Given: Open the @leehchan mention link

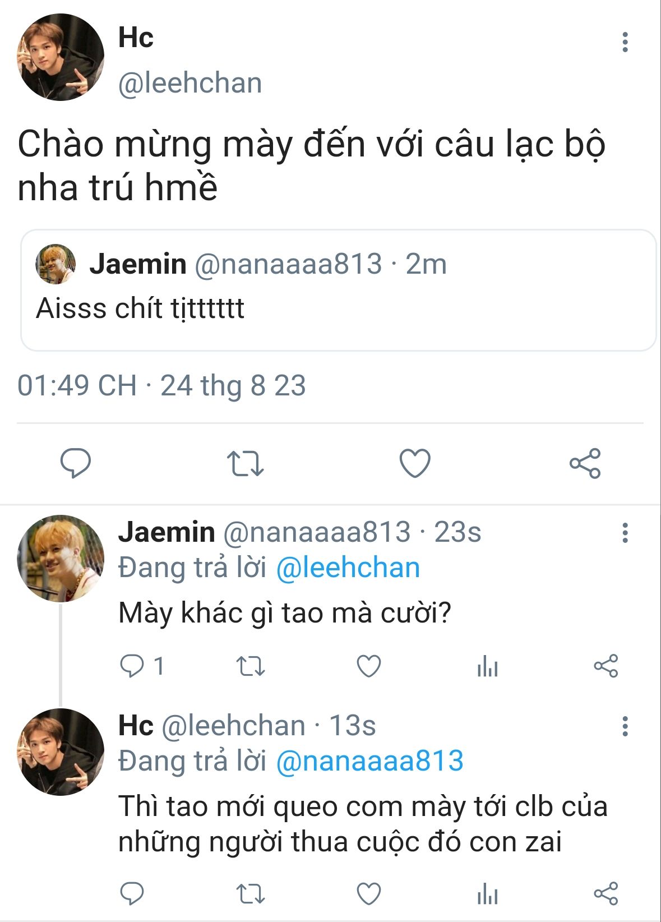Looking at the screenshot, I should (x=348, y=568).
